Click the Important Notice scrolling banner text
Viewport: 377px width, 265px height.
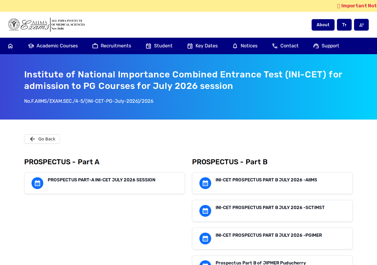[357, 6]
